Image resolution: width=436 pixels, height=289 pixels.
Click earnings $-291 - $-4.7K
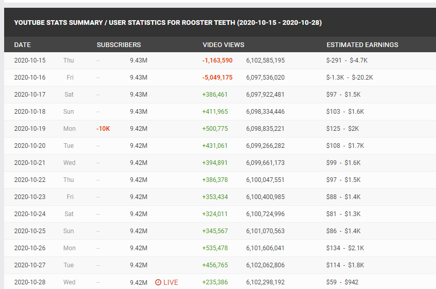[347, 60]
